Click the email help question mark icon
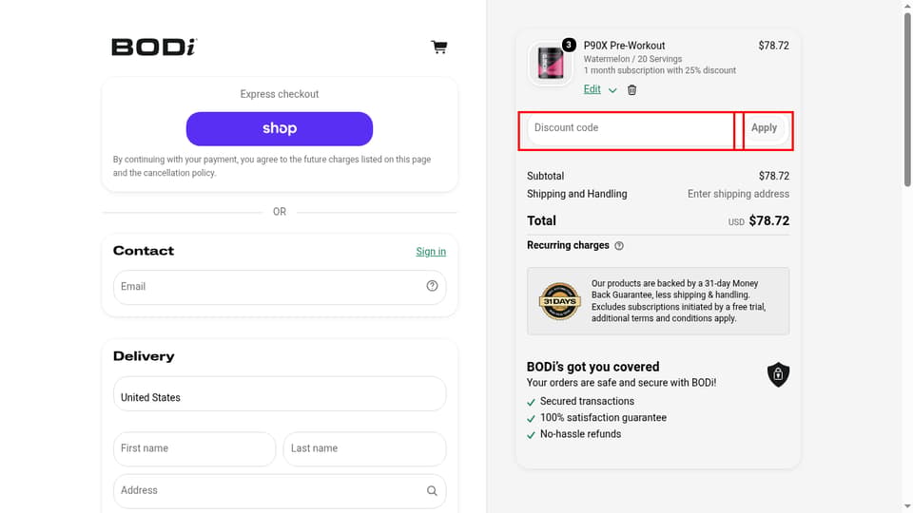The width and height of the screenshot is (913, 513). (432, 286)
